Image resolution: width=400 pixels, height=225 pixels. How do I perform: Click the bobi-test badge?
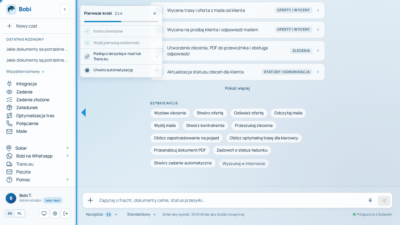point(53,200)
